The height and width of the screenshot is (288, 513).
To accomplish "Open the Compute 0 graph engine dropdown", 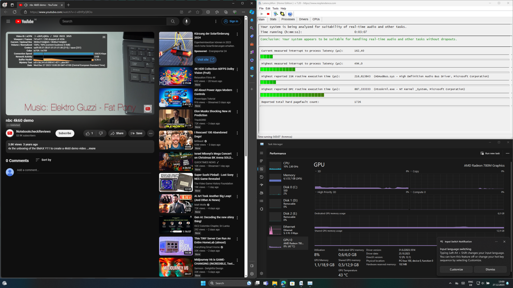I will (x=411, y=192).
